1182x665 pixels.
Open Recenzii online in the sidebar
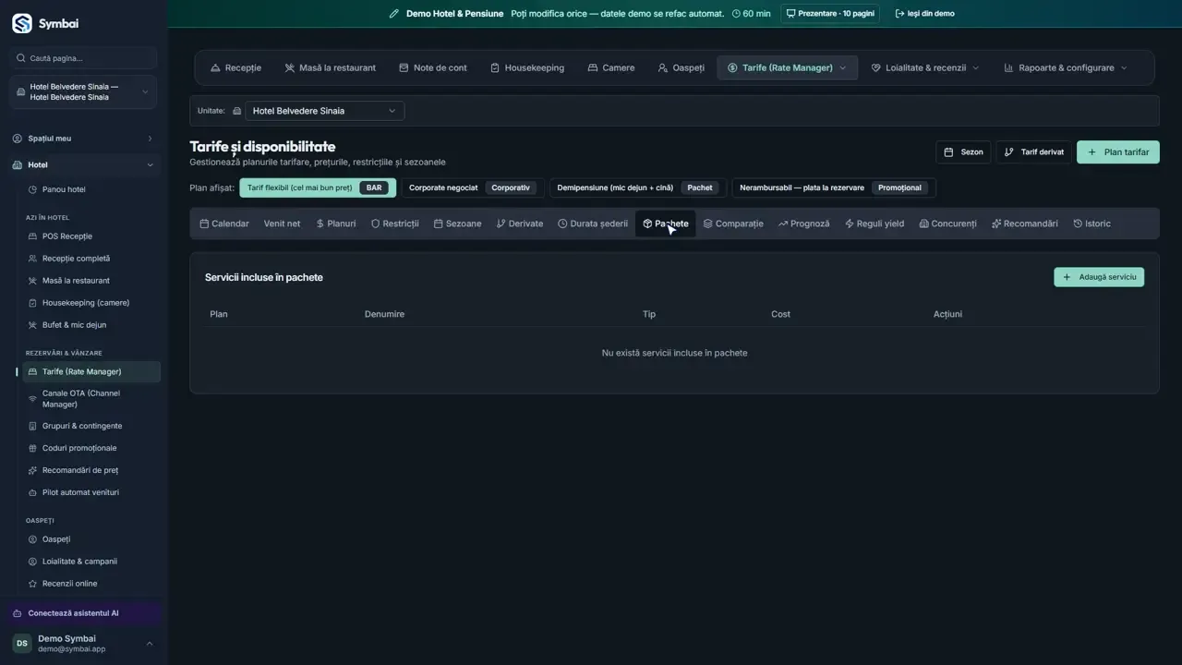tap(69, 584)
